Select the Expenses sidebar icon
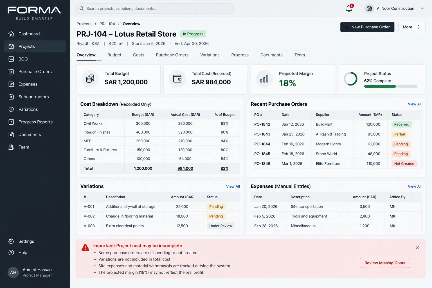This screenshot has width=432, height=288. pos(11,84)
